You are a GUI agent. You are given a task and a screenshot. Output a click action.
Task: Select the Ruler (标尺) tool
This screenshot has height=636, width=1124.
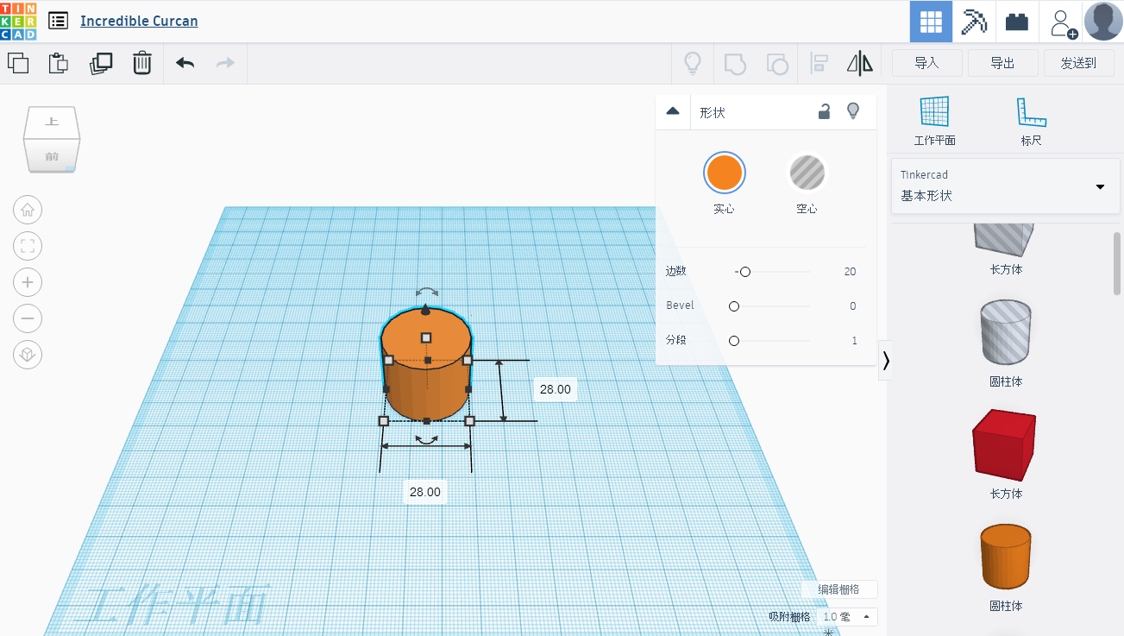point(1031,120)
